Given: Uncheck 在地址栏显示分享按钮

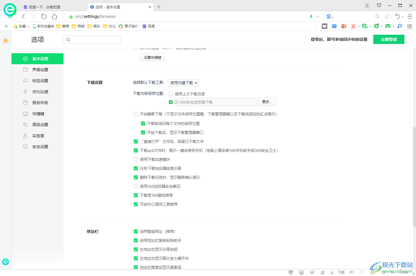Looking at the screenshot, I should click(136, 249).
